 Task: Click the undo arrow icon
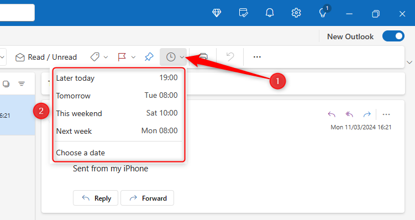coord(230,57)
